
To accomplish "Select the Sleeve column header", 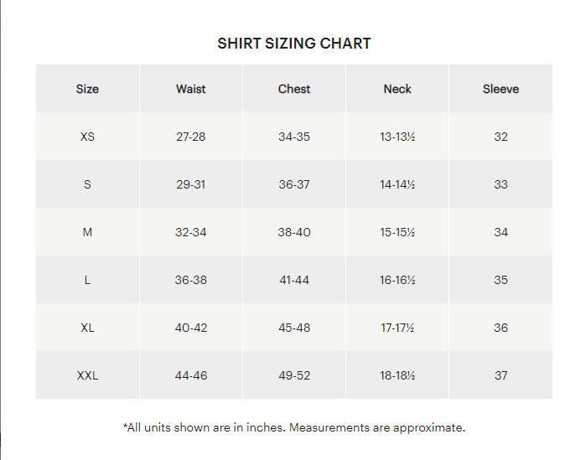I will click(500, 89).
